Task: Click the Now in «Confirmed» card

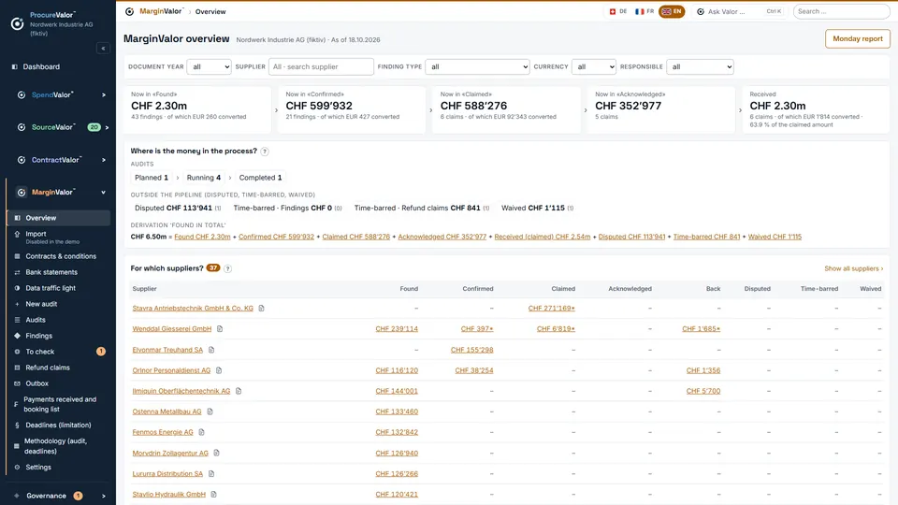Action: tap(352, 109)
